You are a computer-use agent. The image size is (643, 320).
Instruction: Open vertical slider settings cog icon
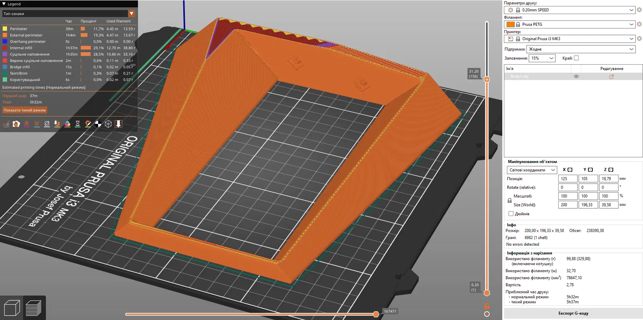point(487,314)
